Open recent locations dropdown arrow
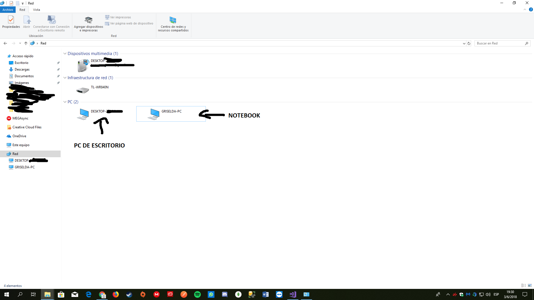Screen dimensions: 534x300 coord(20,43)
